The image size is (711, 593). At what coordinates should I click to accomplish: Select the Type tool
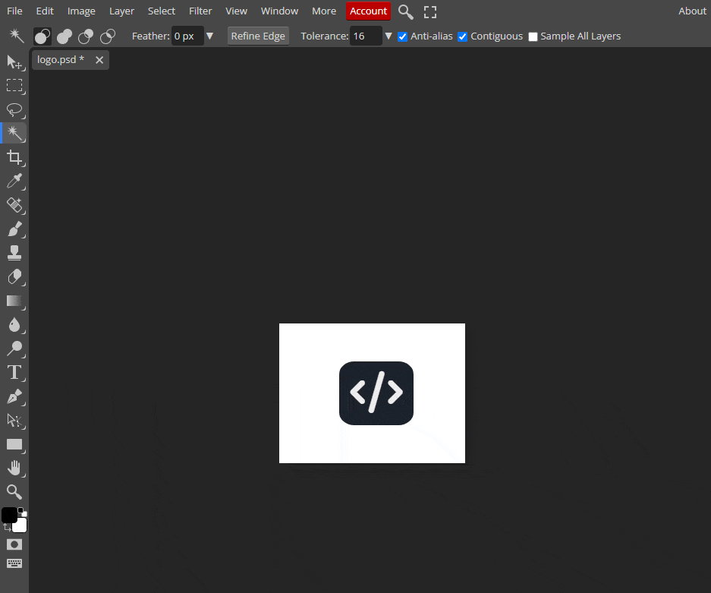click(14, 372)
